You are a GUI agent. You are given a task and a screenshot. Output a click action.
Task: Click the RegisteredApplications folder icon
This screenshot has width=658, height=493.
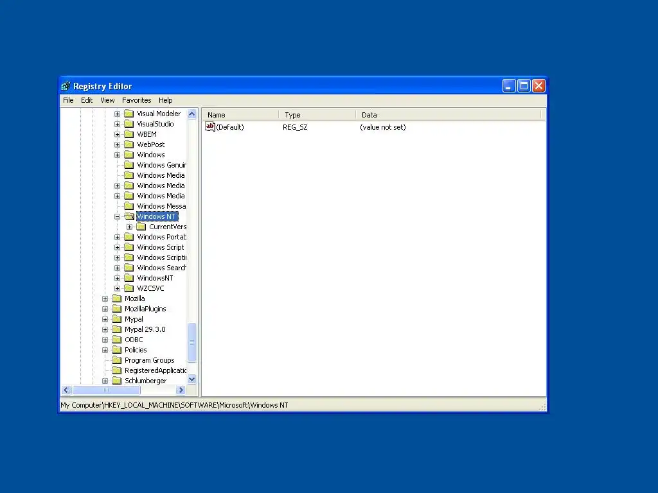117,370
